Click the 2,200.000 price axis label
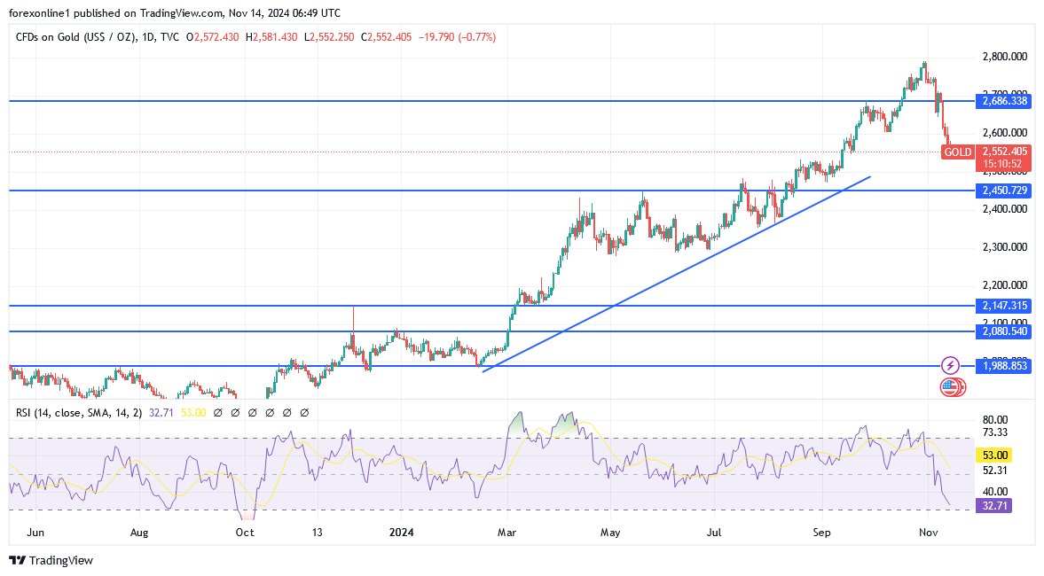 [1004, 285]
